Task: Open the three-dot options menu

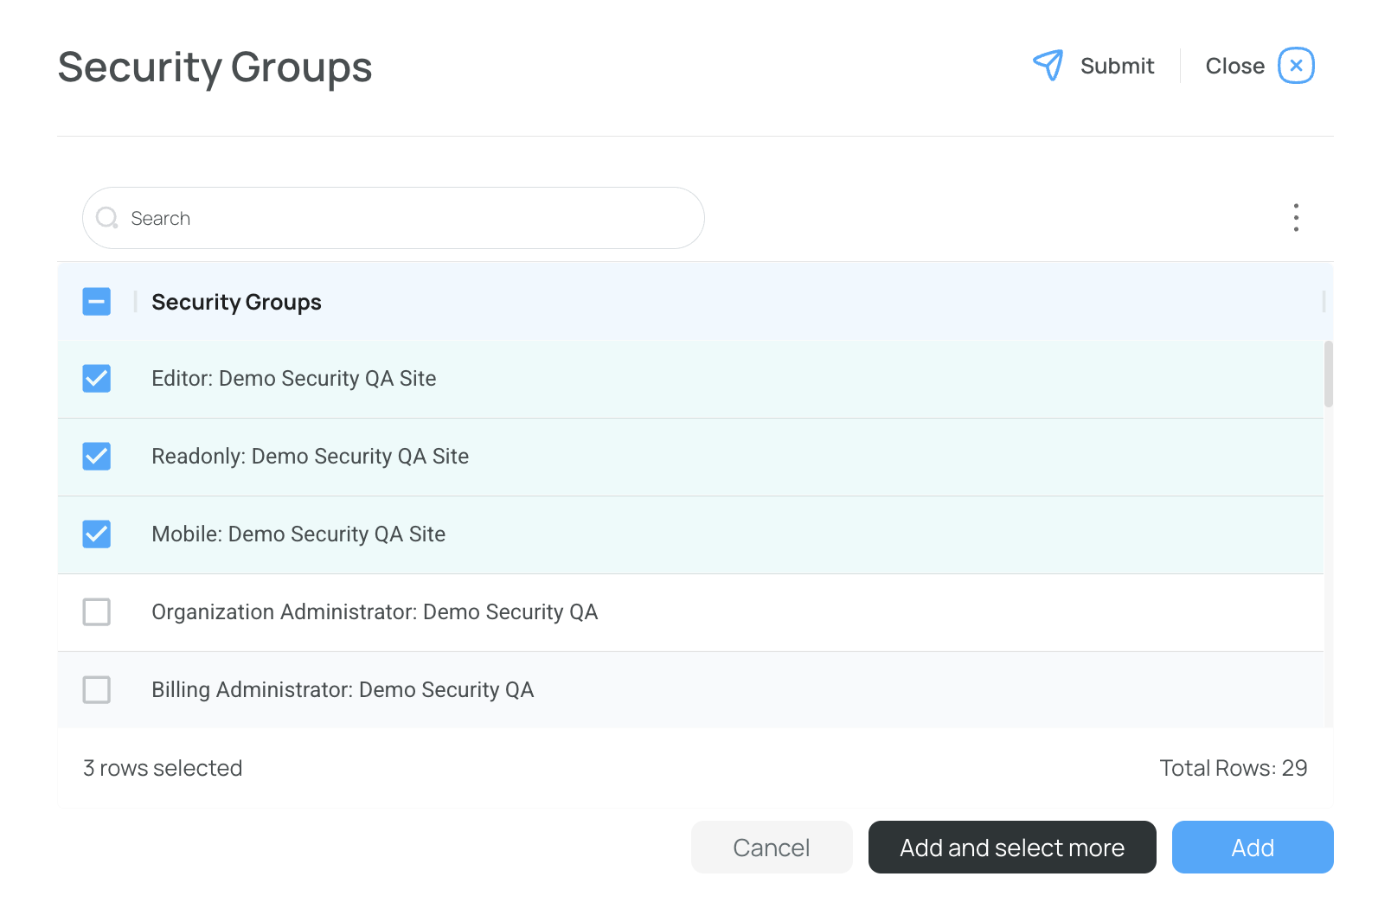Action: coord(1296,218)
